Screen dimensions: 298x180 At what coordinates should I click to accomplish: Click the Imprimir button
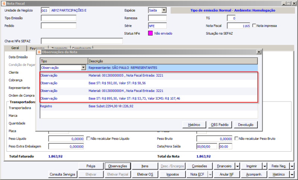(252, 166)
